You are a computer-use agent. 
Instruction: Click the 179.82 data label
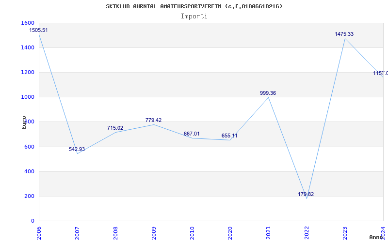click(306, 195)
